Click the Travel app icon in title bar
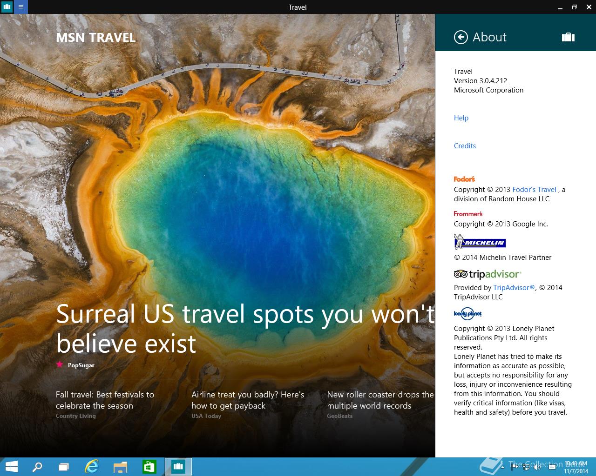596x476 pixels. point(7,7)
